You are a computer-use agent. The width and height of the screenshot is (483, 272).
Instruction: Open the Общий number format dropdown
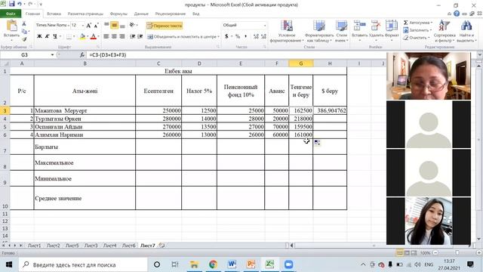click(x=265, y=25)
